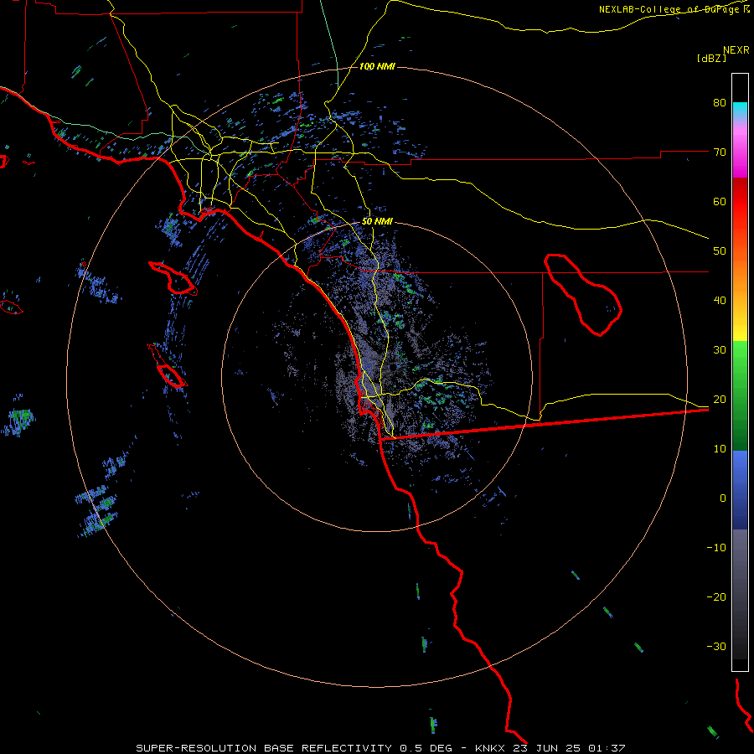Click the blue segment of the color bar
Viewport: 754px width, 754px height.
tap(740, 490)
